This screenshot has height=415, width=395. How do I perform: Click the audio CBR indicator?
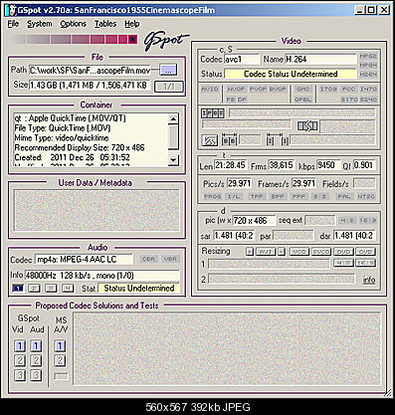click(149, 259)
